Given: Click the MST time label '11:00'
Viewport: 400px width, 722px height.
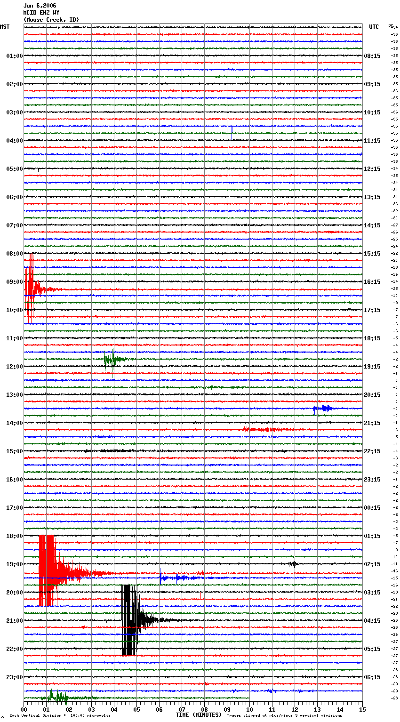Looking at the screenshot, I should 15,338.
